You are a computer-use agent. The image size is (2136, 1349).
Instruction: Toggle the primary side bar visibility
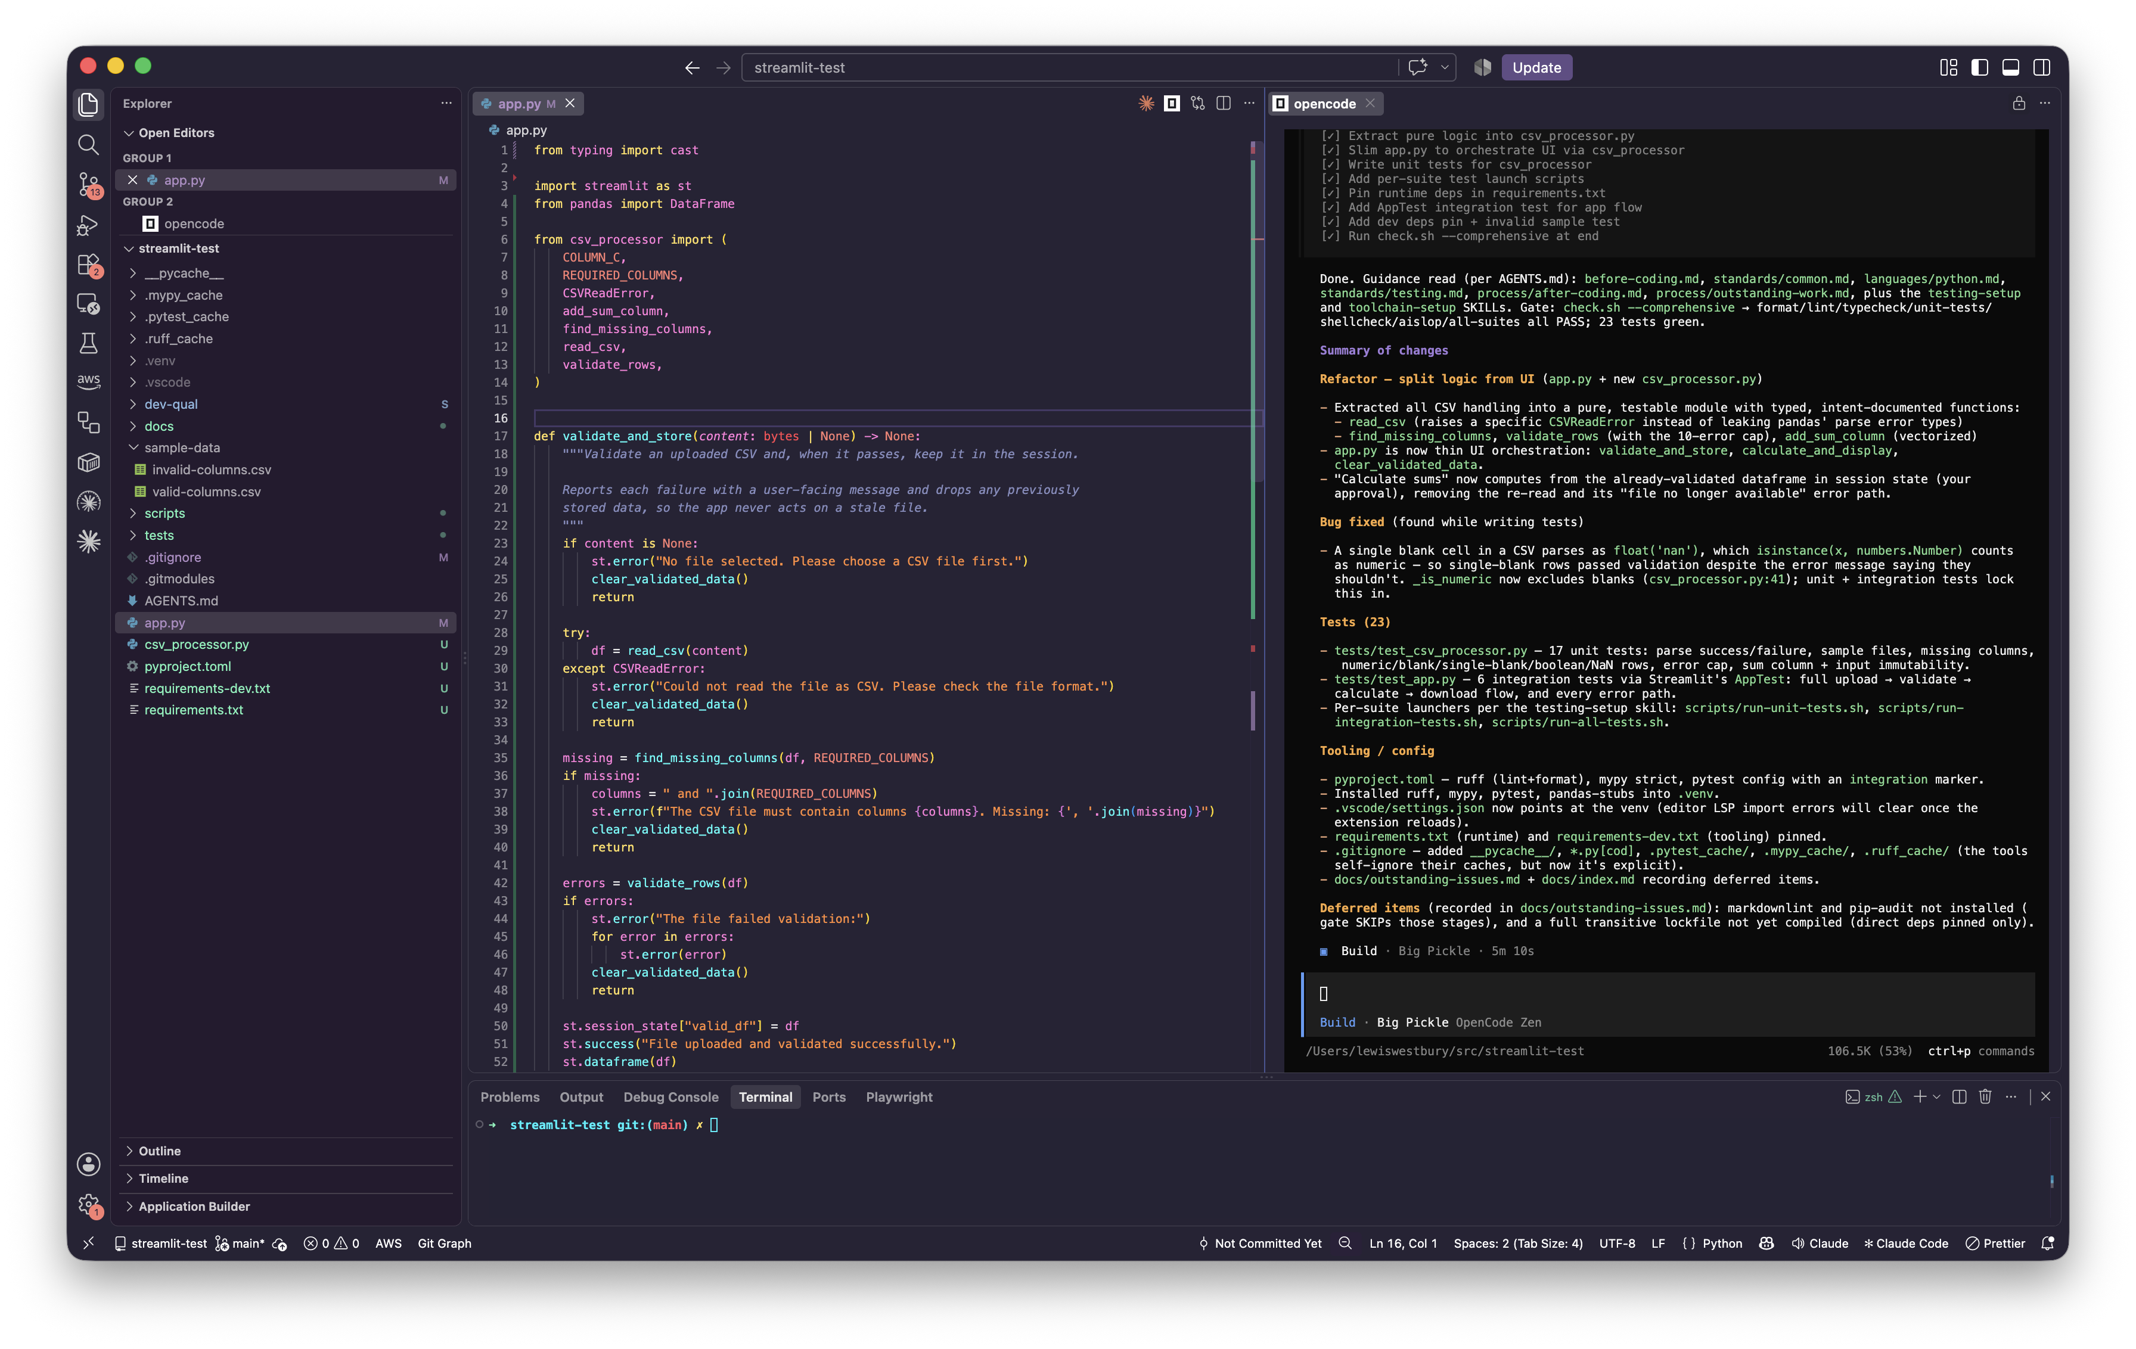pyautogui.click(x=1980, y=67)
